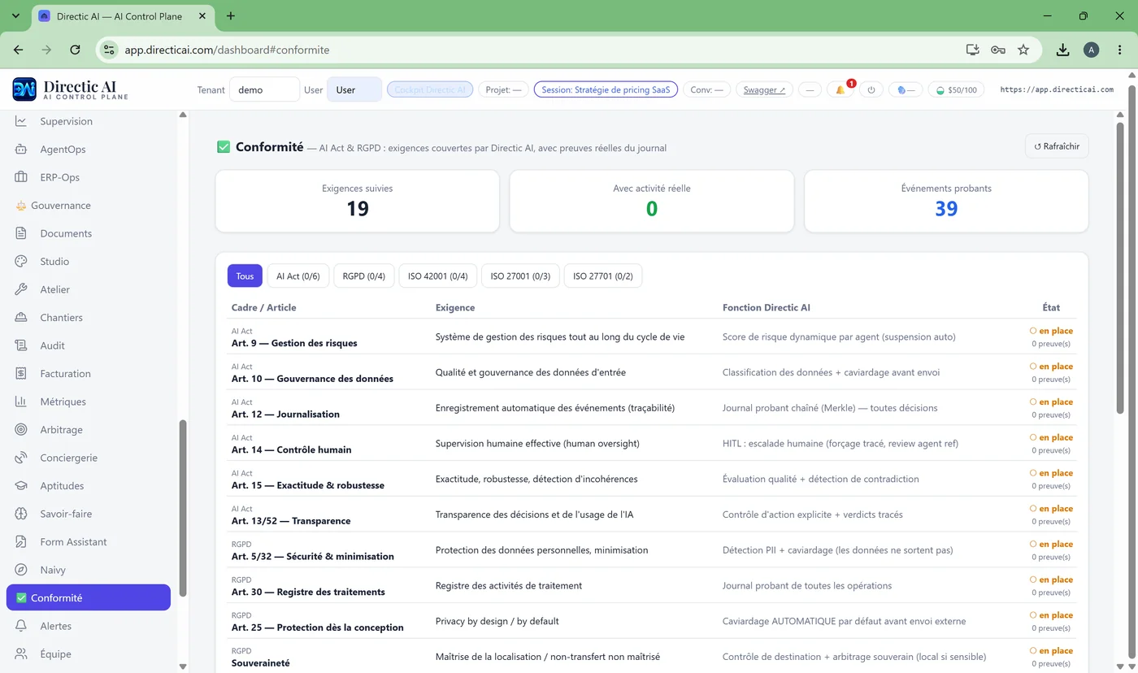Open the Documents sidebar item
The width and height of the screenshot is (1138, 673).
[66, 233]
